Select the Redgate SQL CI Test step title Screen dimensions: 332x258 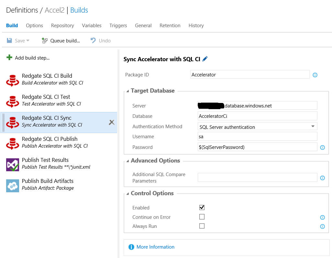click(46, 97)
